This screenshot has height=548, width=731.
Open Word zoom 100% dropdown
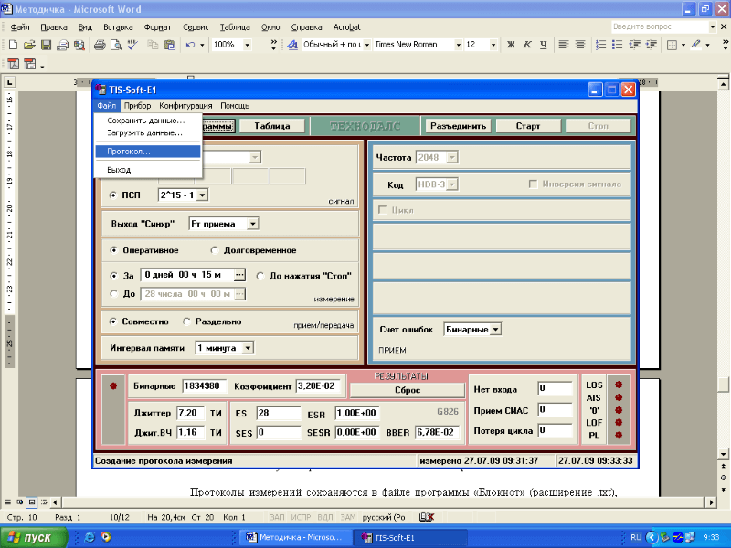click(x=247, y=45)
